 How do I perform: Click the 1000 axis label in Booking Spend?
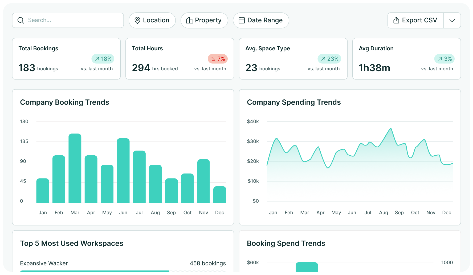[447, 262]
